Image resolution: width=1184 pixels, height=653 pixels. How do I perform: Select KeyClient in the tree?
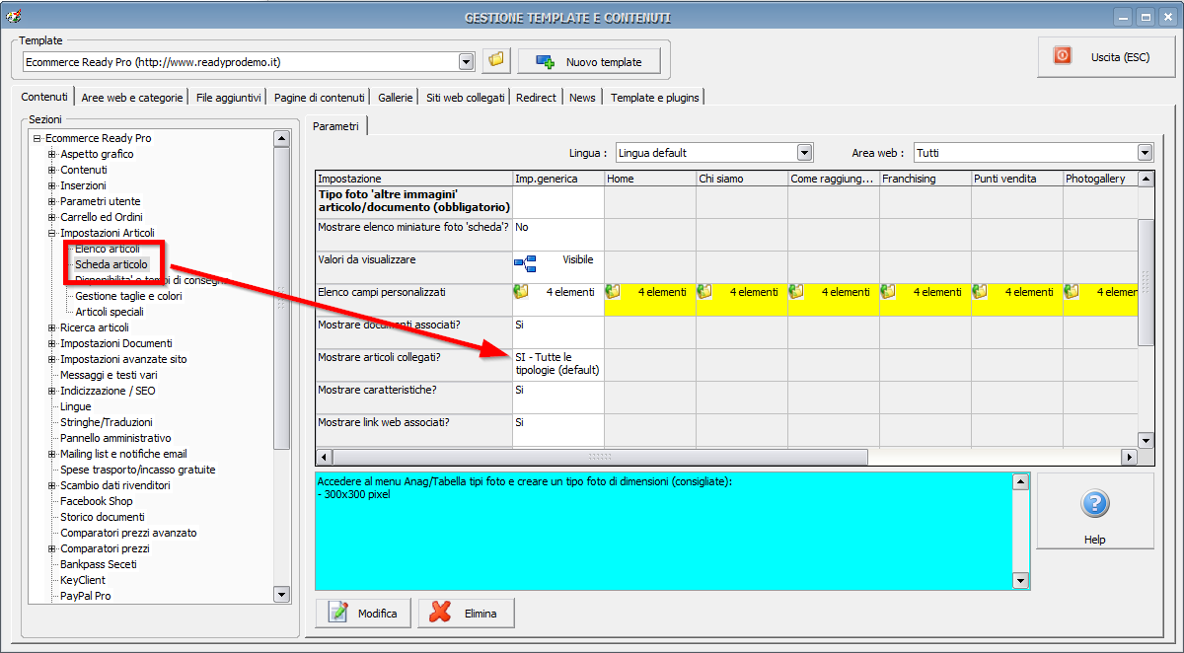[83, 580]
